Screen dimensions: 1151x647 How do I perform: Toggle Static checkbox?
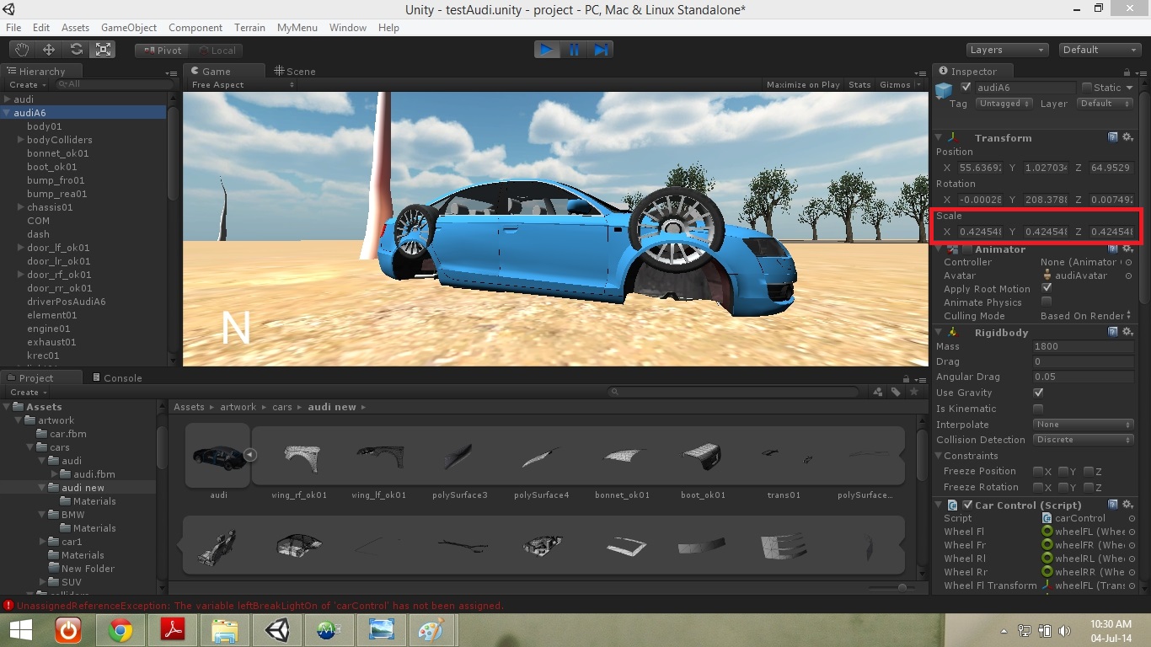1087,87
